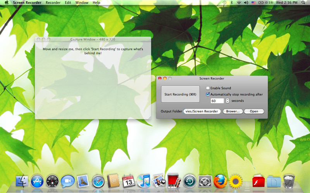Launch iTunes music note icon in Dock

pyautogui.click(x=144, y=181)
